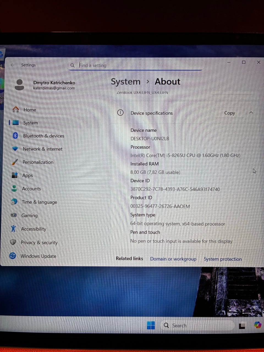Click the 64-bit operating system text
The image size is (264, 352).
[x=177, y=224]
